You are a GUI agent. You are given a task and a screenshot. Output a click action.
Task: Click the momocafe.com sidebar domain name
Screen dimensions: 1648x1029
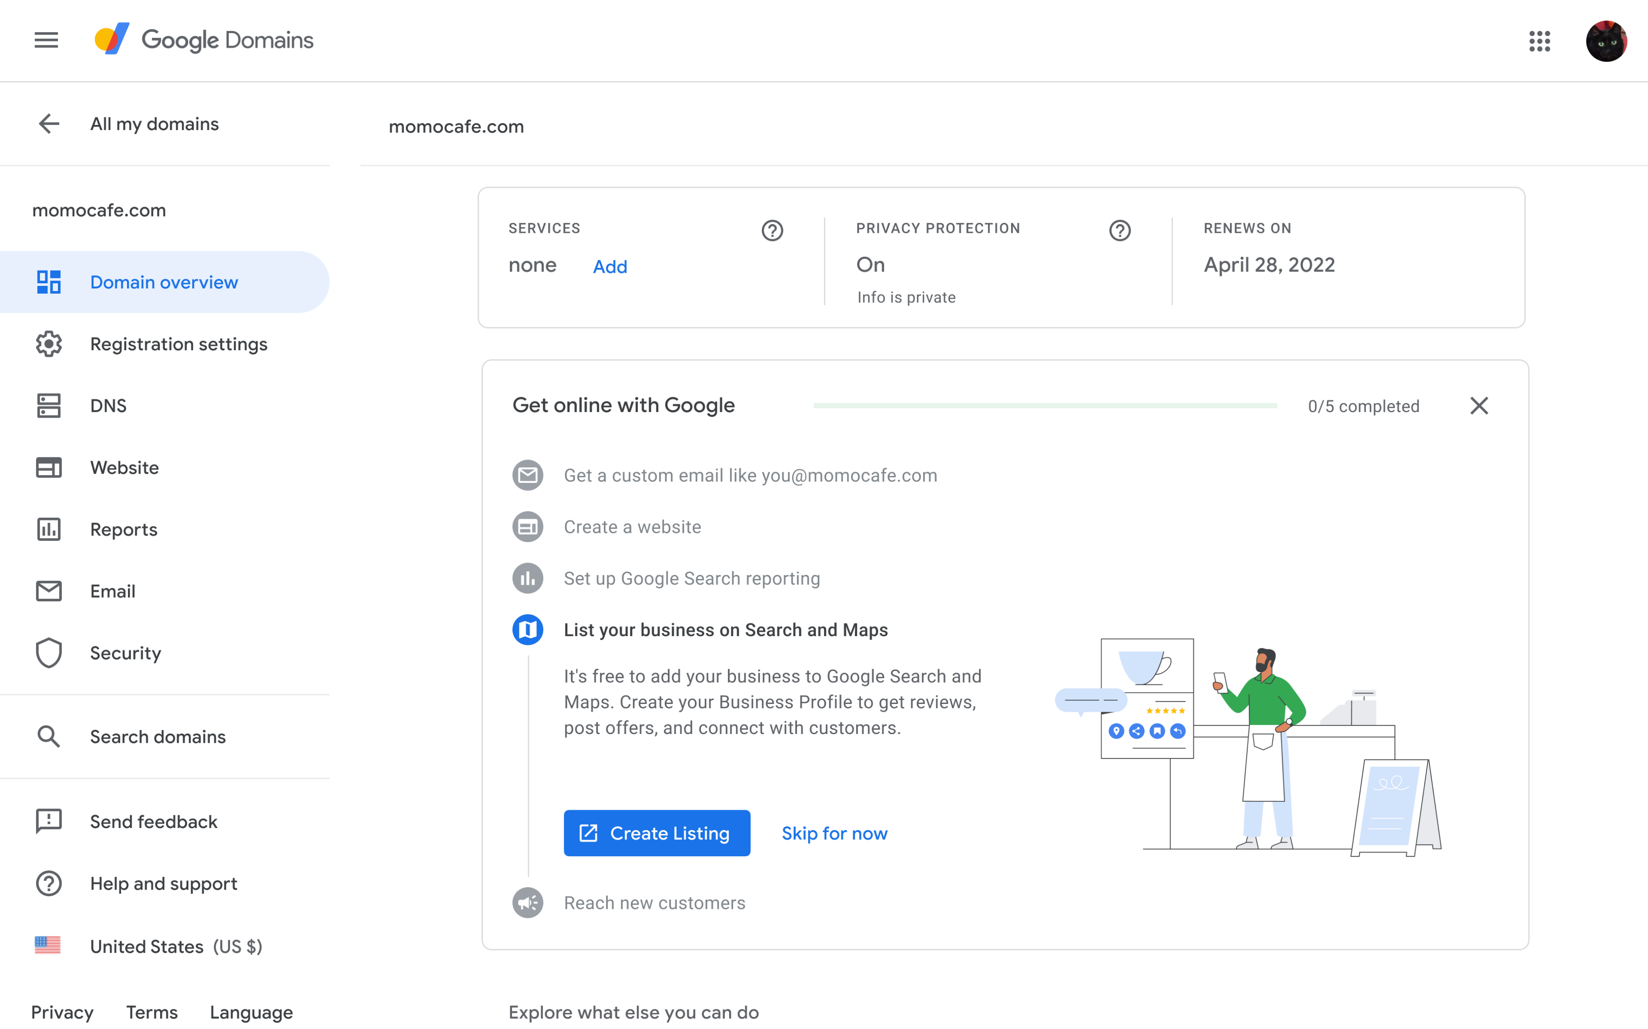[x=99, y=210]
